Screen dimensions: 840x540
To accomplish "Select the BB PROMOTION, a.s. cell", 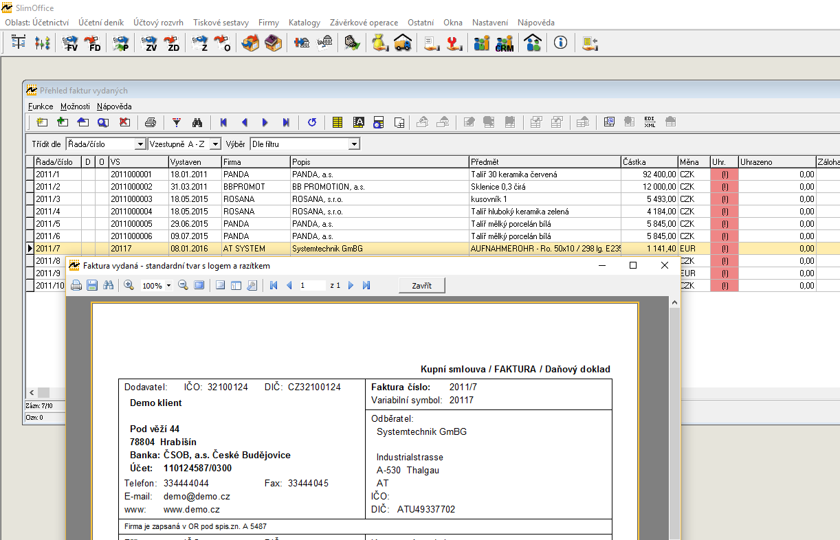I will pyautogui.click(x=379, y=187).
